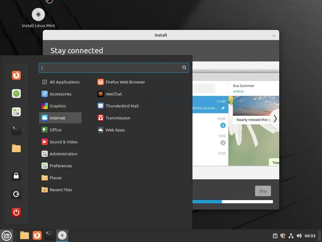Open the Graphics category
Viewport: 322px width, 242px height.
[60, 106]
